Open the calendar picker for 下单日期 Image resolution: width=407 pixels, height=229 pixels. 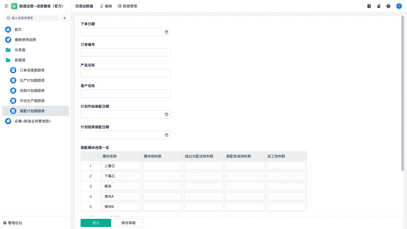pos(167,32)
